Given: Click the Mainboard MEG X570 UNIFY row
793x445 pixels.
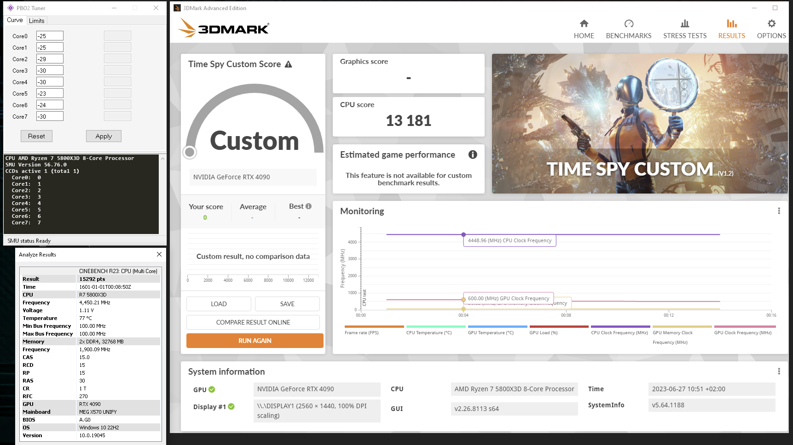Looking at the screenshot, I should [90, 412].
